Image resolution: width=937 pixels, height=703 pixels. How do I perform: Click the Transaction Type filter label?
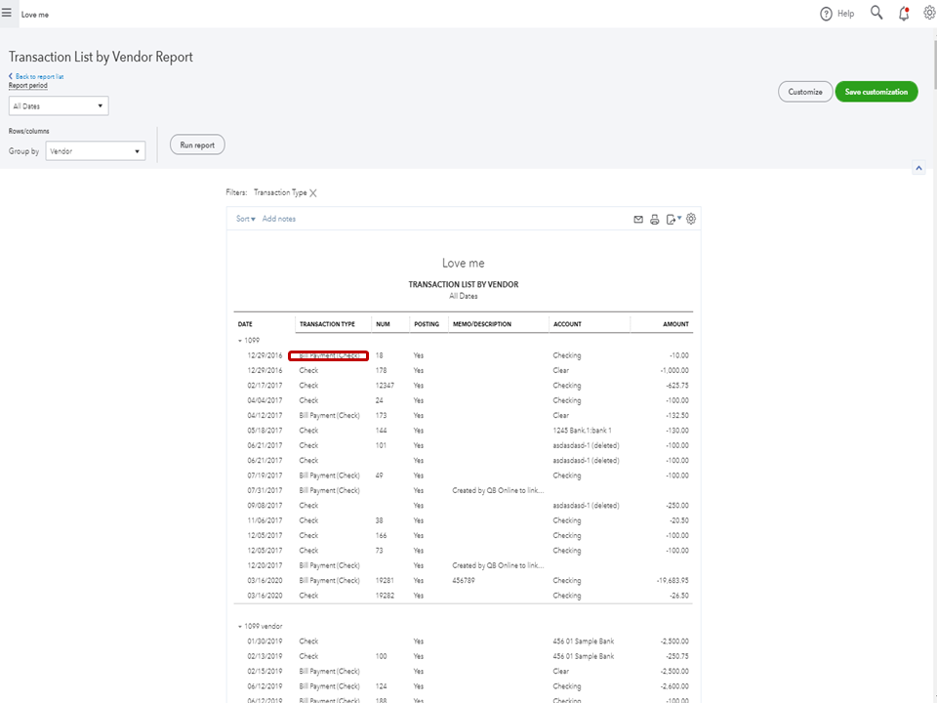280,192
